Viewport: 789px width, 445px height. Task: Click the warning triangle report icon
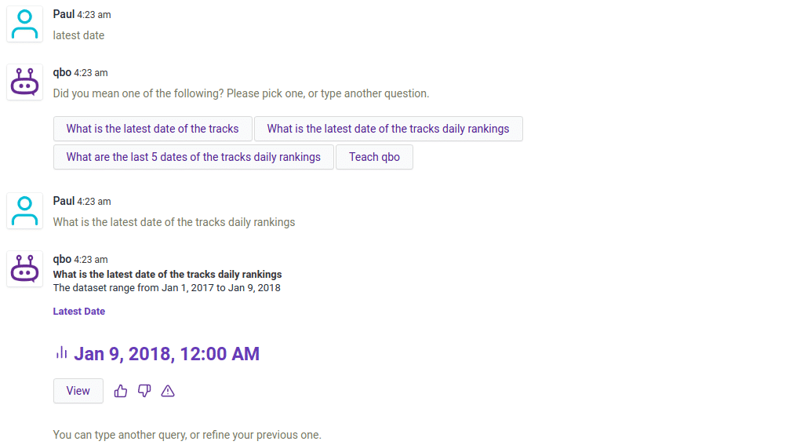[168, 391]
